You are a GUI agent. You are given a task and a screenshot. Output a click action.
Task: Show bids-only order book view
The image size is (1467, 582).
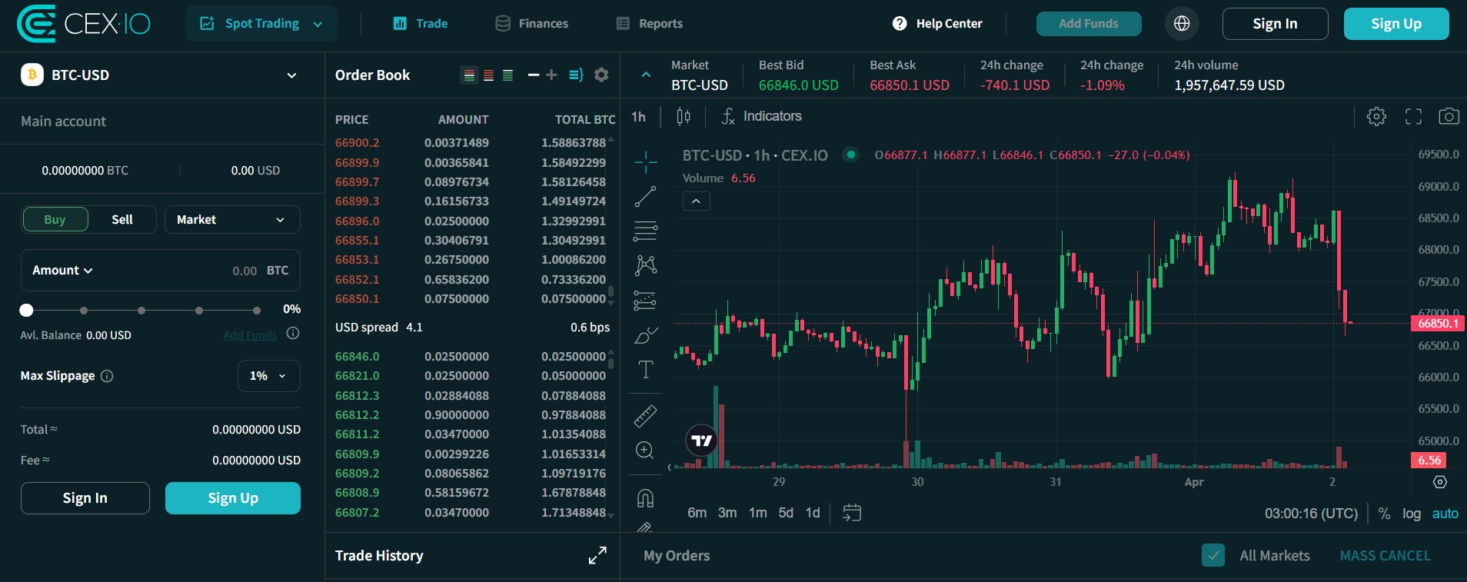[x=507, y=75]
